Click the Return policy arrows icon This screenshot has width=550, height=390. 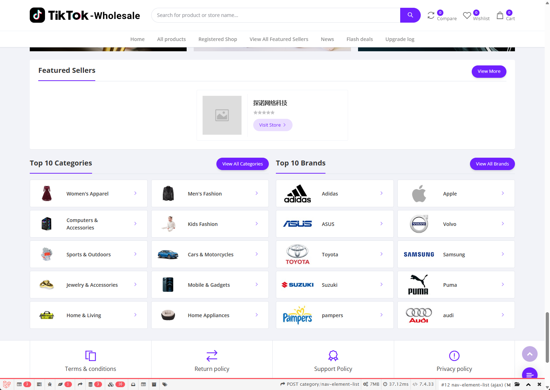[212, 356]
